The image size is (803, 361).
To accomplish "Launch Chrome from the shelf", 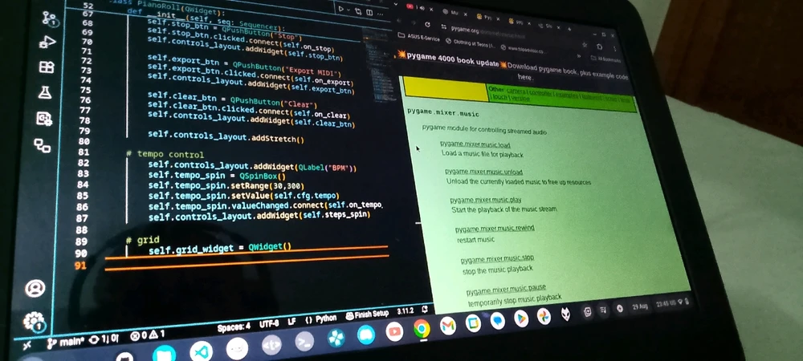I will click(421, 328).
